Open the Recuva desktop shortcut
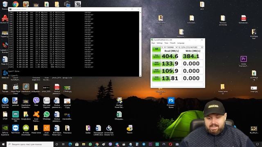The image size is (262, 147). tap(129, 129)
